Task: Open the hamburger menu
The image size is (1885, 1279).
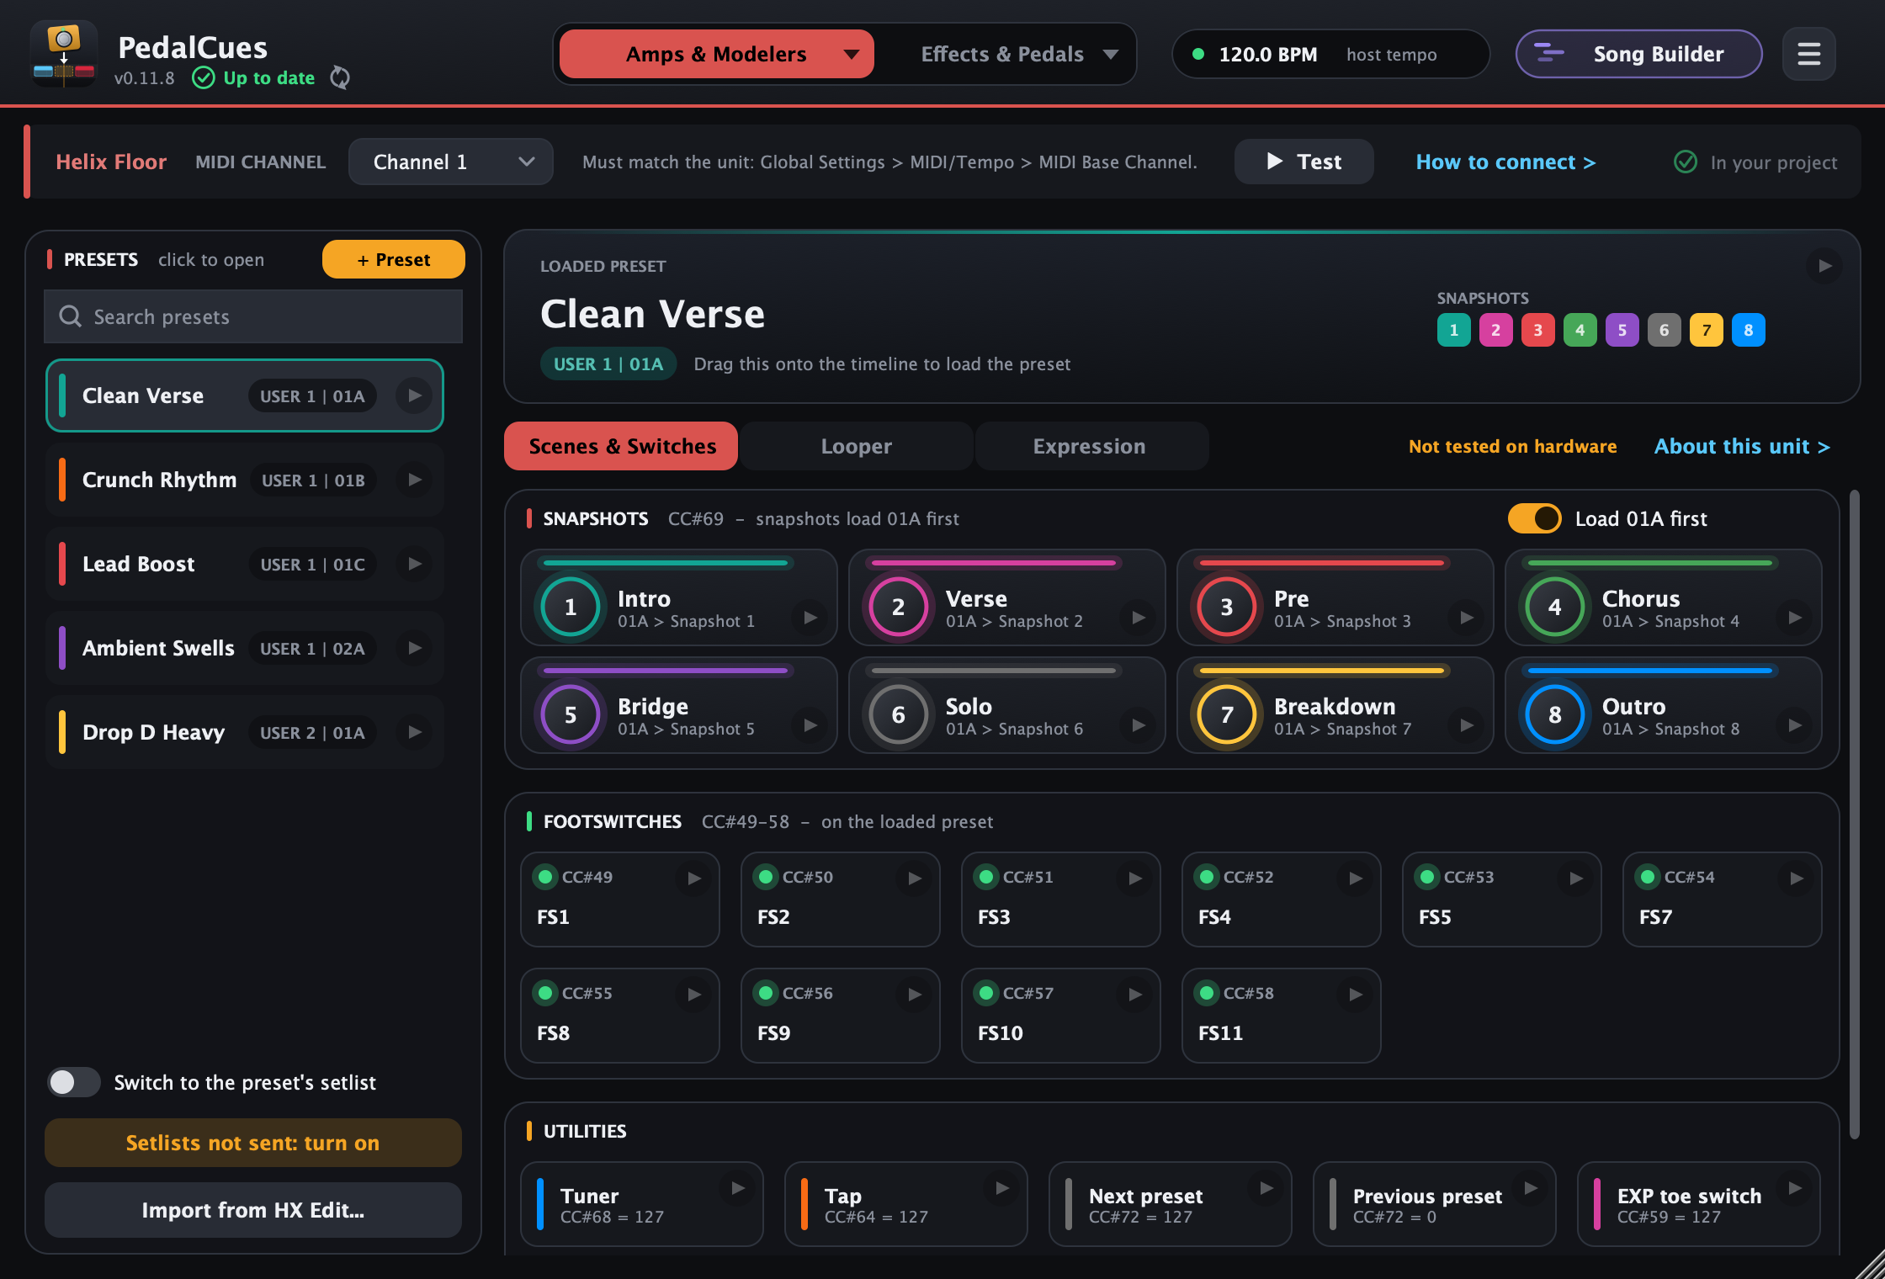Action: coord(1809,54)
